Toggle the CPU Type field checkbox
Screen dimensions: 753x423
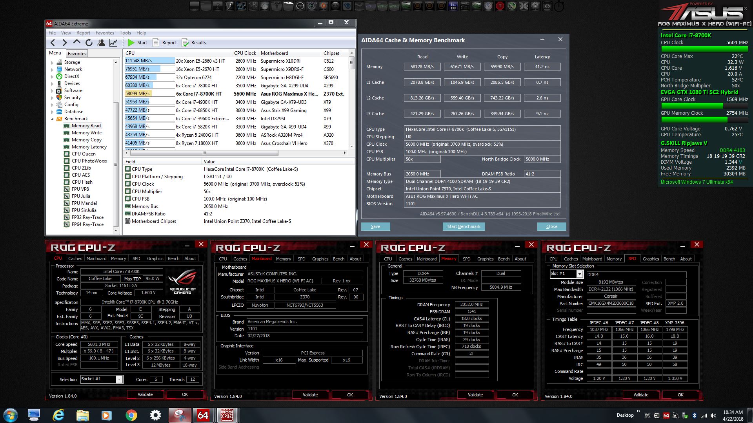pyautogui.click(x=128, y=169)
